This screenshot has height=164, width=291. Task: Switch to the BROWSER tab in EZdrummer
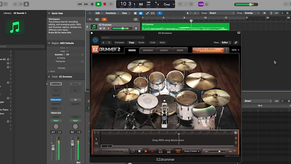click(148, 50)
